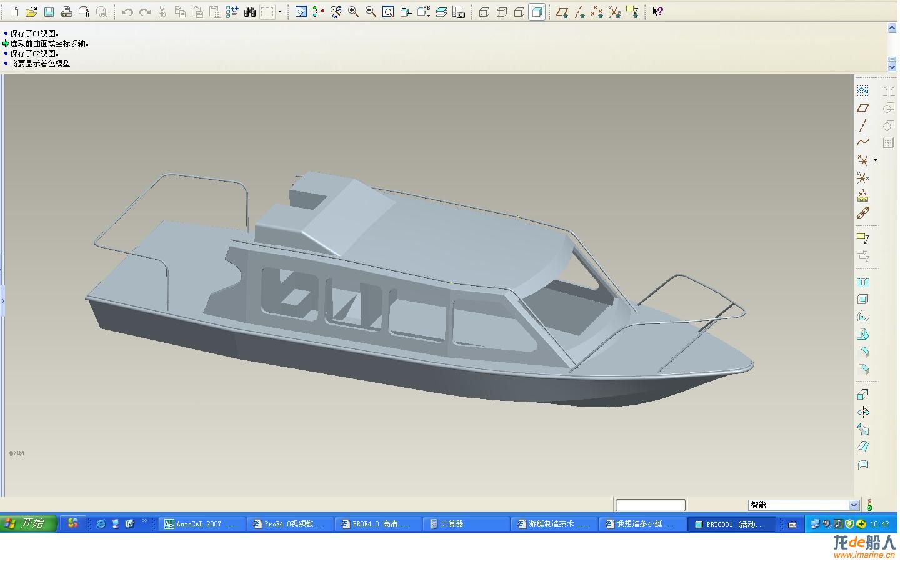Click the zoom in magnifier
The height and width of the screenshot is (562, 900).
[x=353, y=11]
